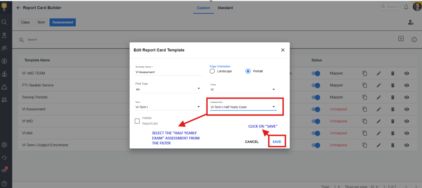The image size is (422, 188).
Task: Switch to the Standard tab
Action: click(x=225, y=8)
